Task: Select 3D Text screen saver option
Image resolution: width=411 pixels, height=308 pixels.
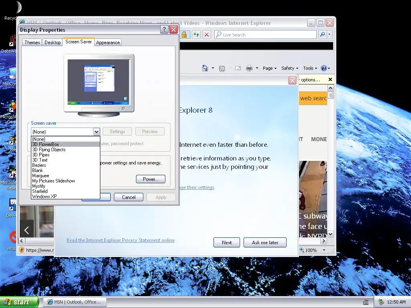Action: coord(65,160)
